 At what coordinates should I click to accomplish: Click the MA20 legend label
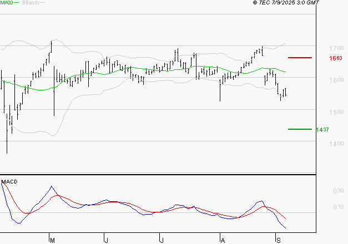[6, 3]
